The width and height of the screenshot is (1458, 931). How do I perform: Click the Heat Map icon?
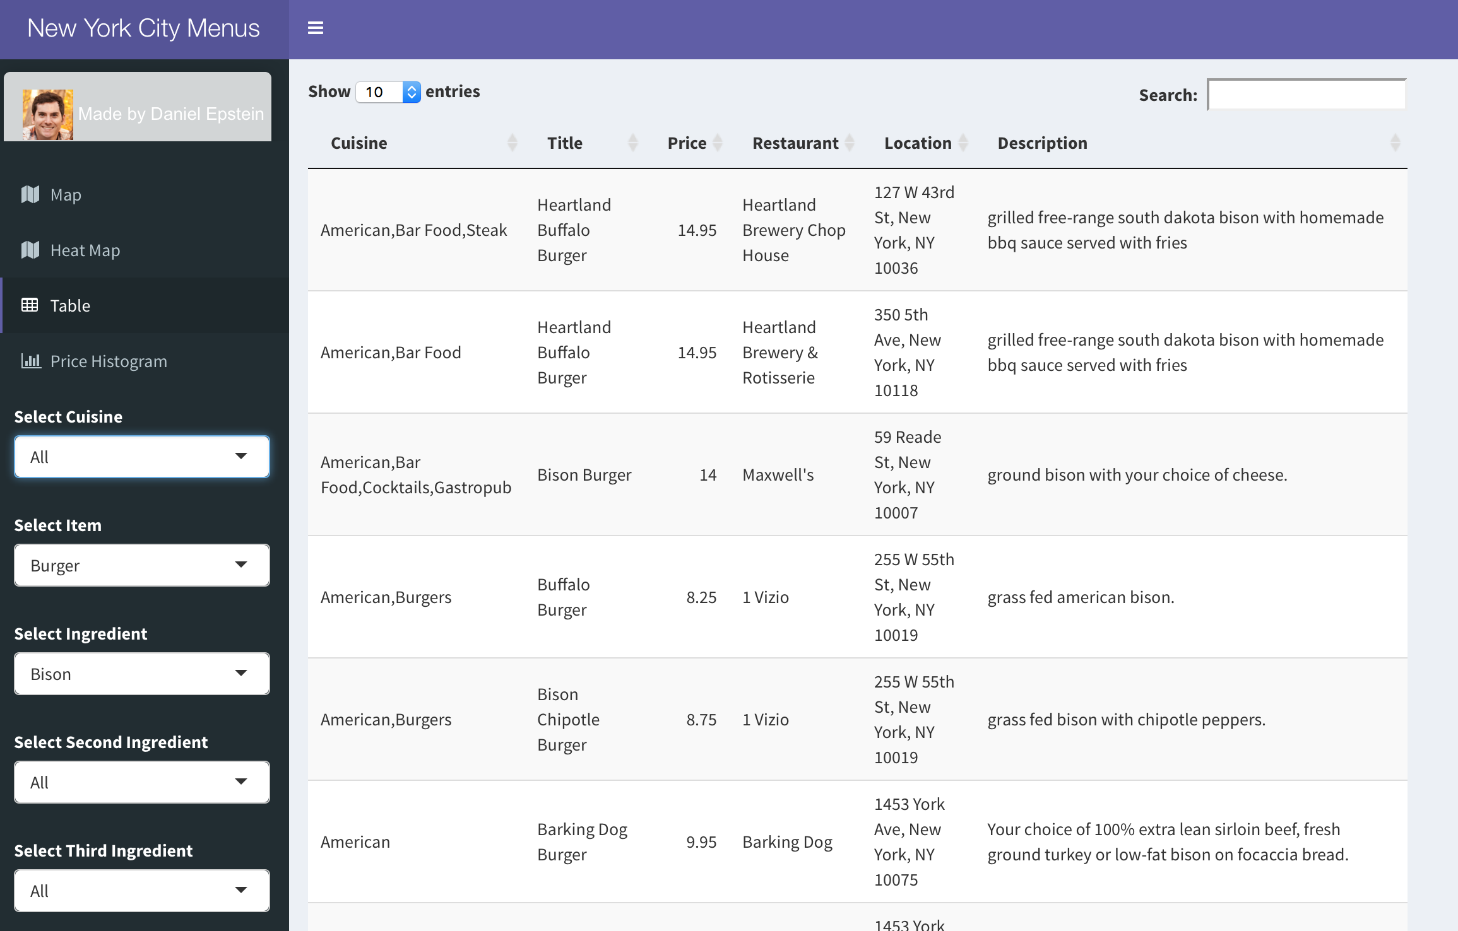pos(30,250)
